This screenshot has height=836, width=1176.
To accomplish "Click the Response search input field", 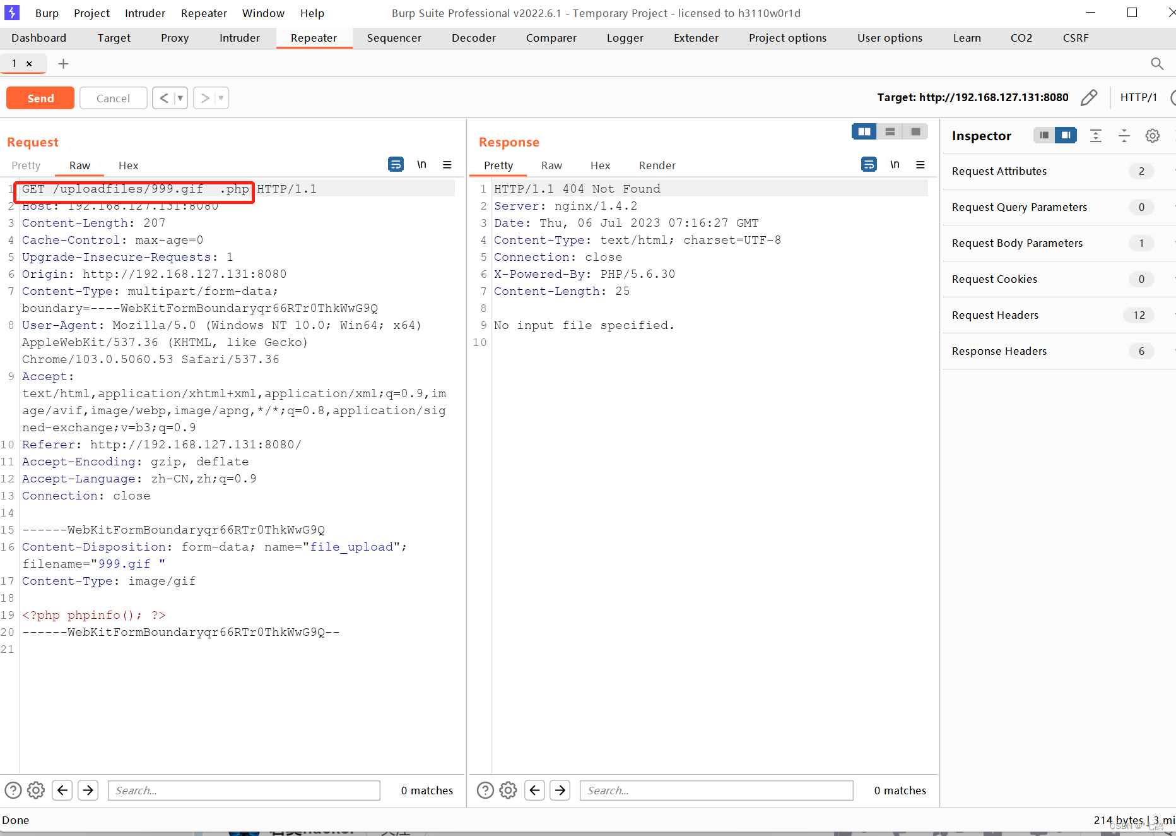I will pos(717,791).
